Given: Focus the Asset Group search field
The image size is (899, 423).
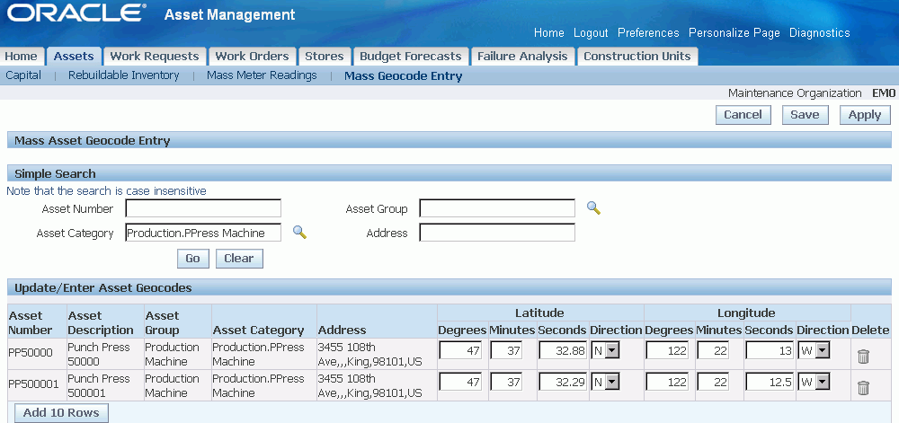Looking at the screenshot, I should click(497, 208).
